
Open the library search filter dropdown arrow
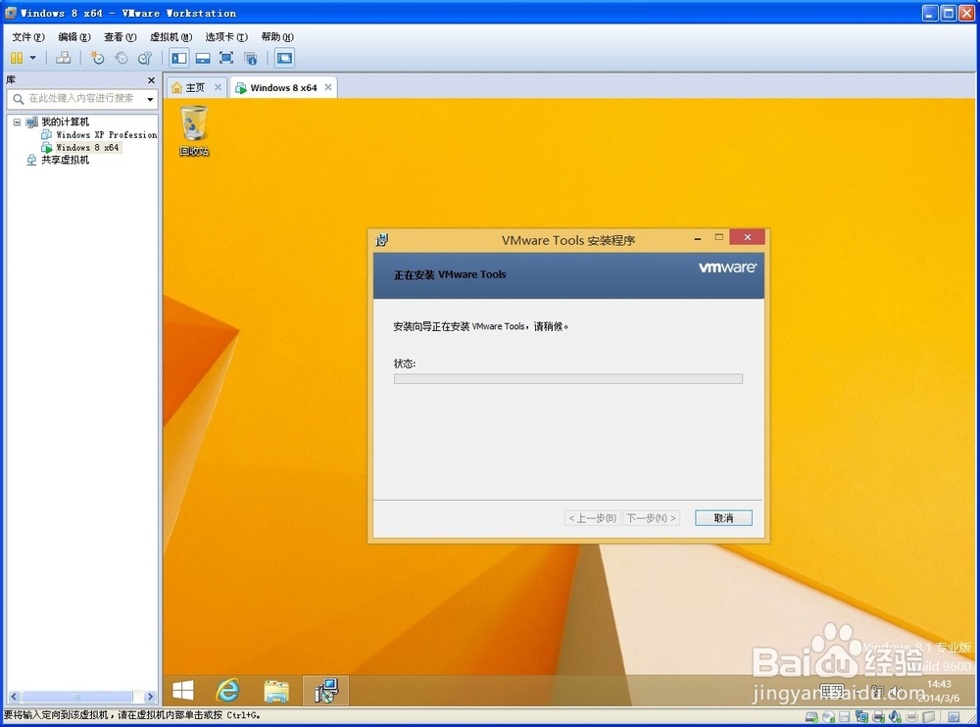pyautogui.click(x=150, y=99)
